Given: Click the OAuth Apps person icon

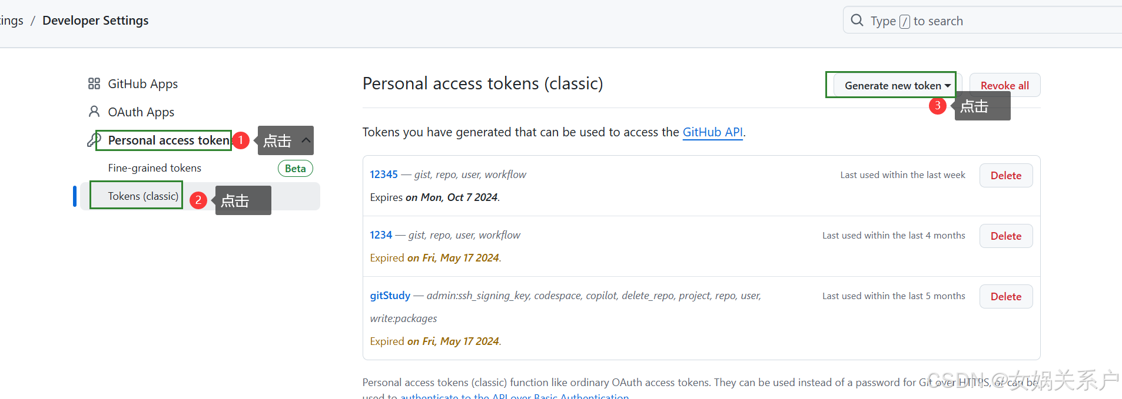Looking at the screenshot, I should click(94, 111).
